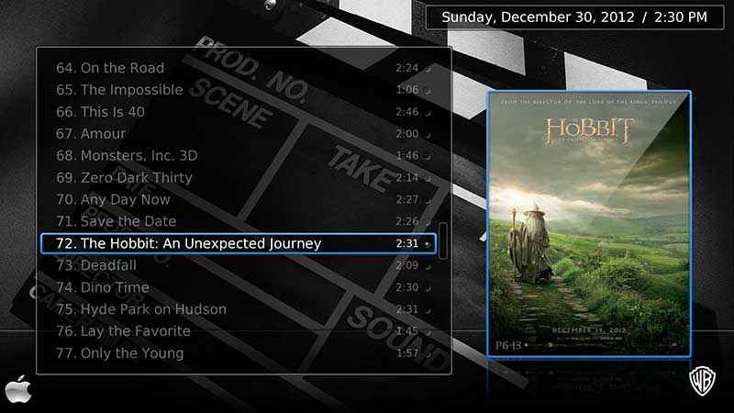734x413 pixels.
Task: Click the Warner Bros shield logo
Action: coord(702,381)
